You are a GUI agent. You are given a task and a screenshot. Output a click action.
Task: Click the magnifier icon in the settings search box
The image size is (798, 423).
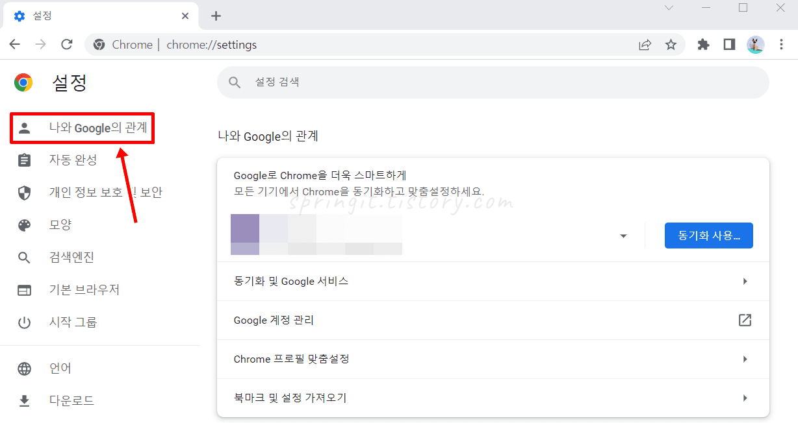tap(235, 82)
